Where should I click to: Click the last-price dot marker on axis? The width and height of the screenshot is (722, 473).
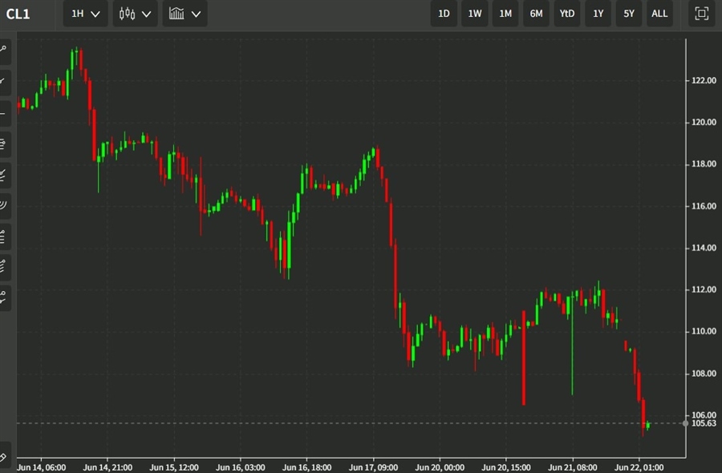[x=686, y=423]
